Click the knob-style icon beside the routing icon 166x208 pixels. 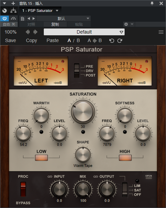click(x=5, y=11)
